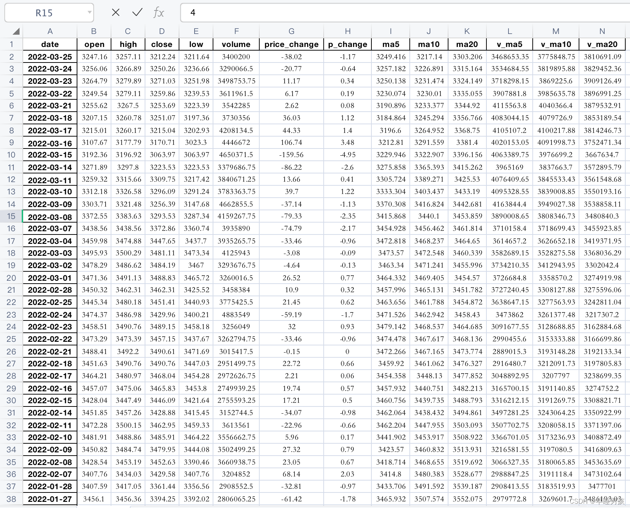The width and height of the screenshot is (630, 508).
Task: Click the 'volume' header cell
Action: coord(236,44)
